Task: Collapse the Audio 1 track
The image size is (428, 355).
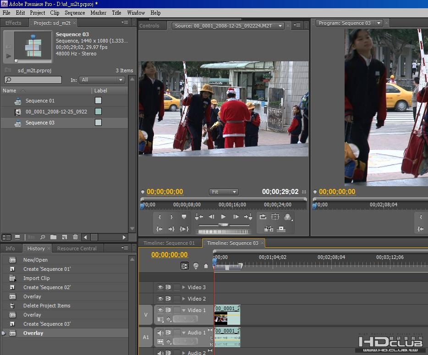Action: pyautogui.click(x=183, y=333)
